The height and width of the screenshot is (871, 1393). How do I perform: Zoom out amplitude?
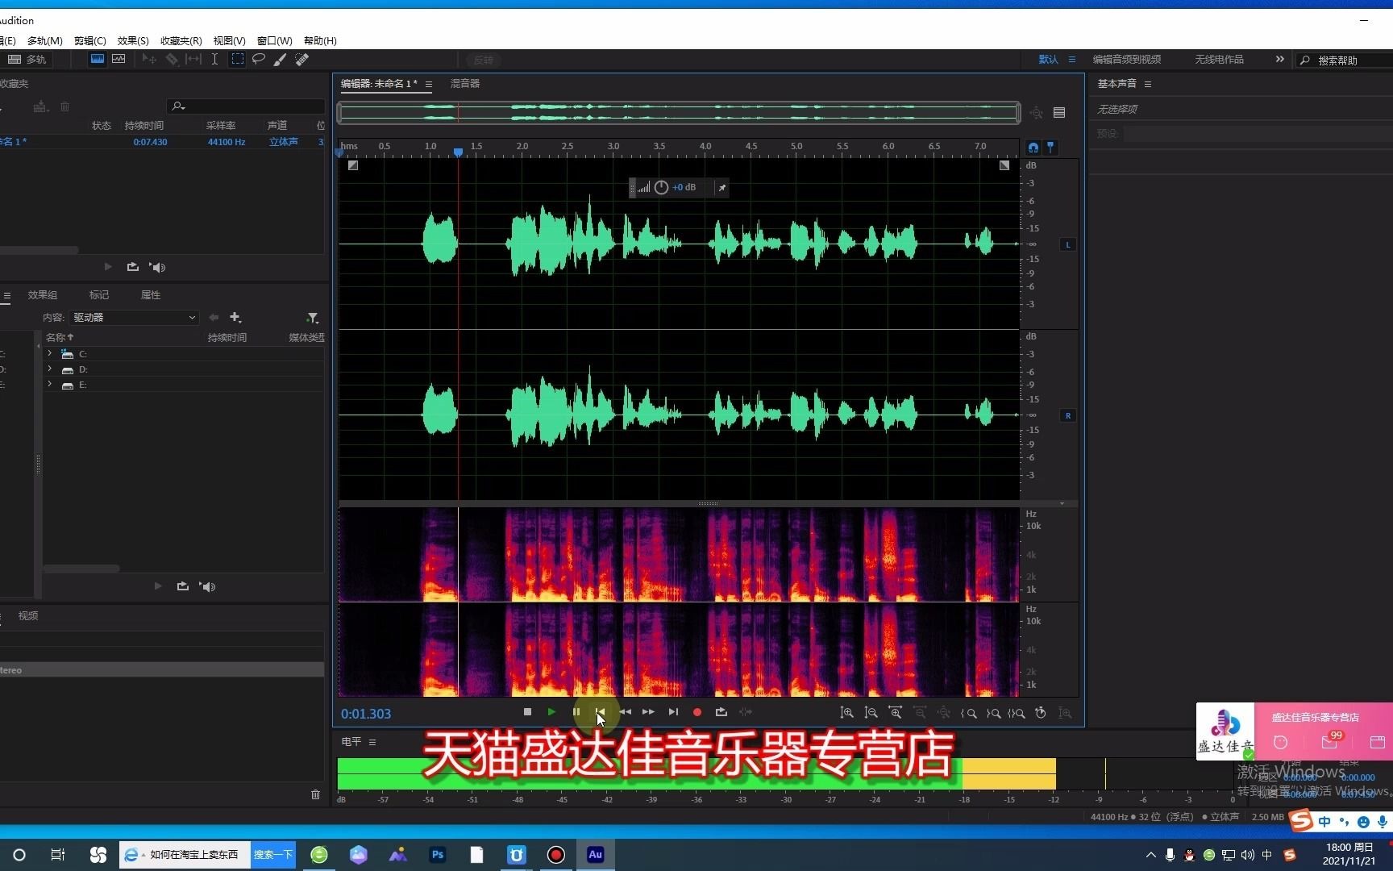[x=871, y=713]
